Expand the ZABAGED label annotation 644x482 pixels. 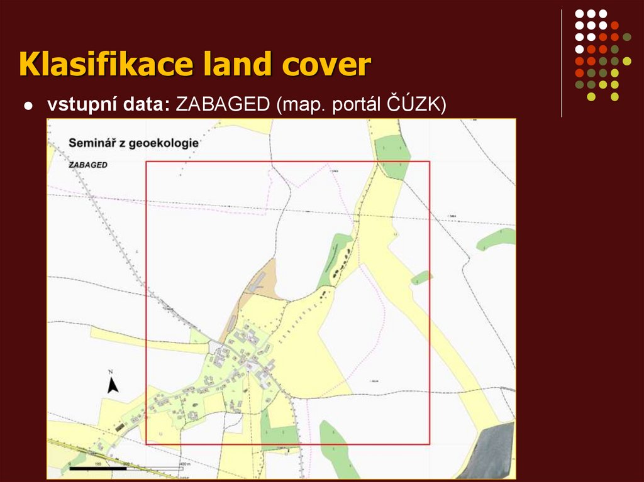click(x=87, y=165)
